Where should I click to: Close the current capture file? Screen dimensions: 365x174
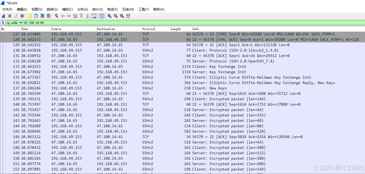(x=42, y=16)
